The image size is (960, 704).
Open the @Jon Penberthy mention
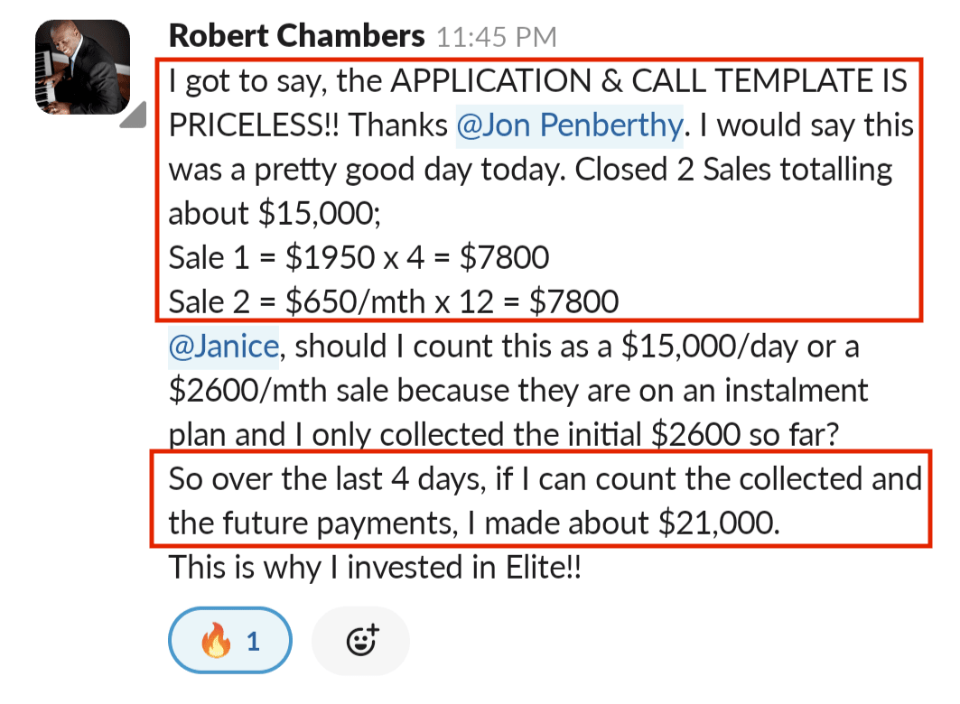(569, 125)
